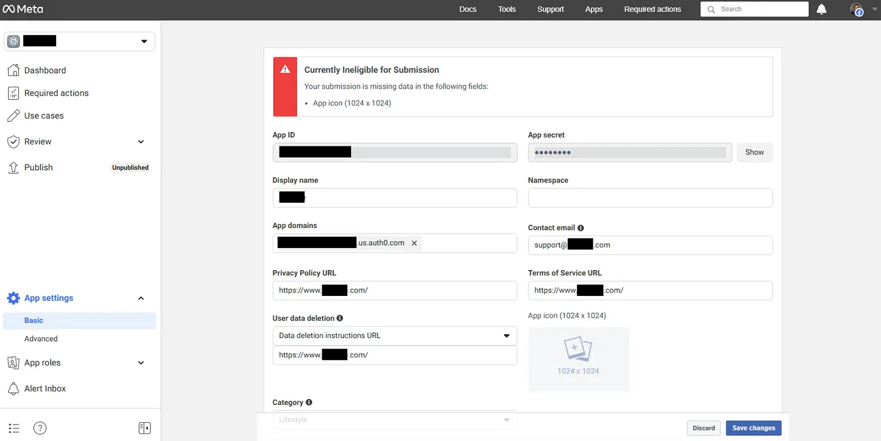The width and height of the screenshot is (881, 441).
Task: Open Docs in top navigation
Action: [x=468, y=9]
